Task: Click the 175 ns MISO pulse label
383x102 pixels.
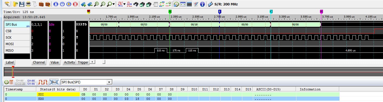Action: [176, 51]
